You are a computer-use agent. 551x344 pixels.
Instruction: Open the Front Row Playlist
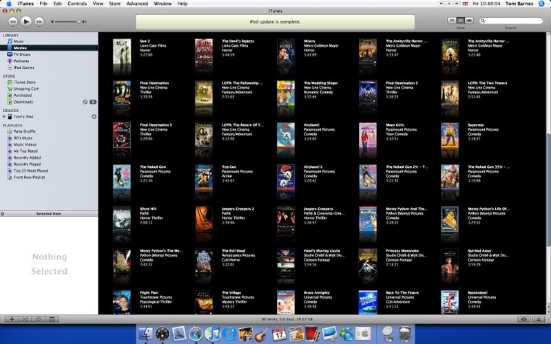[x=29, y=178]
